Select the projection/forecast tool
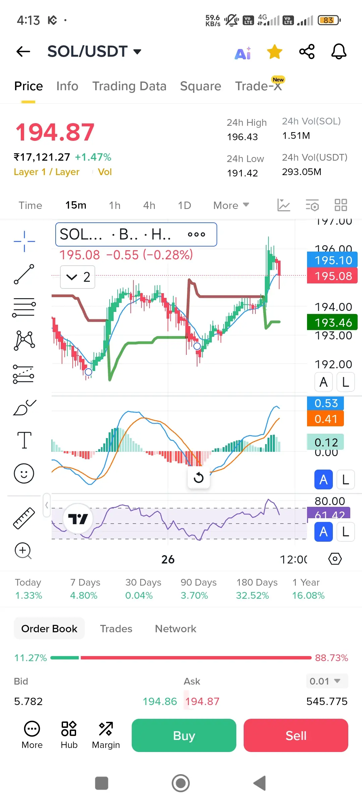 (x=23, y=374)
